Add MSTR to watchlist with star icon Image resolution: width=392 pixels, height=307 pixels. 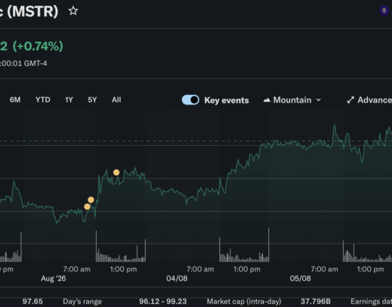tap(73, 11)
